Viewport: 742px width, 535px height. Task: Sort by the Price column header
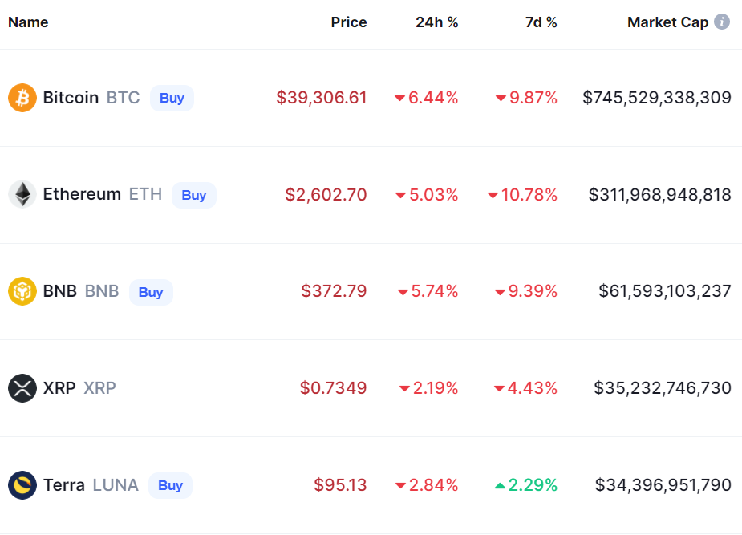pyautogui.click(x=349, y=22)
